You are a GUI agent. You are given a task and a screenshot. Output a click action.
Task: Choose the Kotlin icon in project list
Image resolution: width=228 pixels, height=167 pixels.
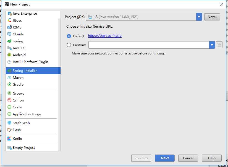[9, 139]
